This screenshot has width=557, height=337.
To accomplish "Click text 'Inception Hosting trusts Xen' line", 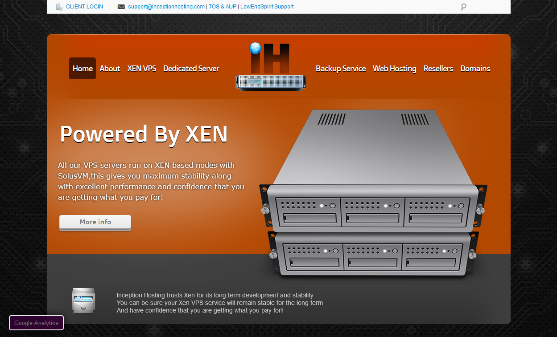I will (x=215, y=295).
